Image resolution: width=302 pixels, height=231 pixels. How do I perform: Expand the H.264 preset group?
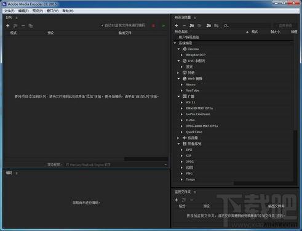click(x=181, y=120)
